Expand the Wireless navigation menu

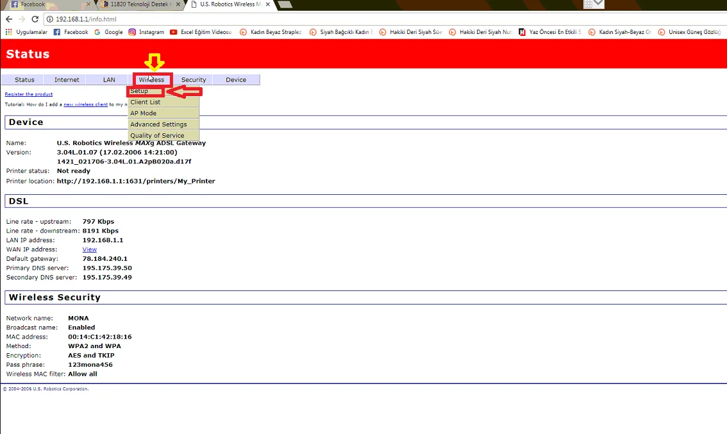152,79
